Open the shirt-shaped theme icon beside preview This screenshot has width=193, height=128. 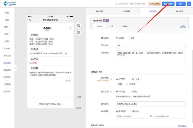[x=79, y=26]
